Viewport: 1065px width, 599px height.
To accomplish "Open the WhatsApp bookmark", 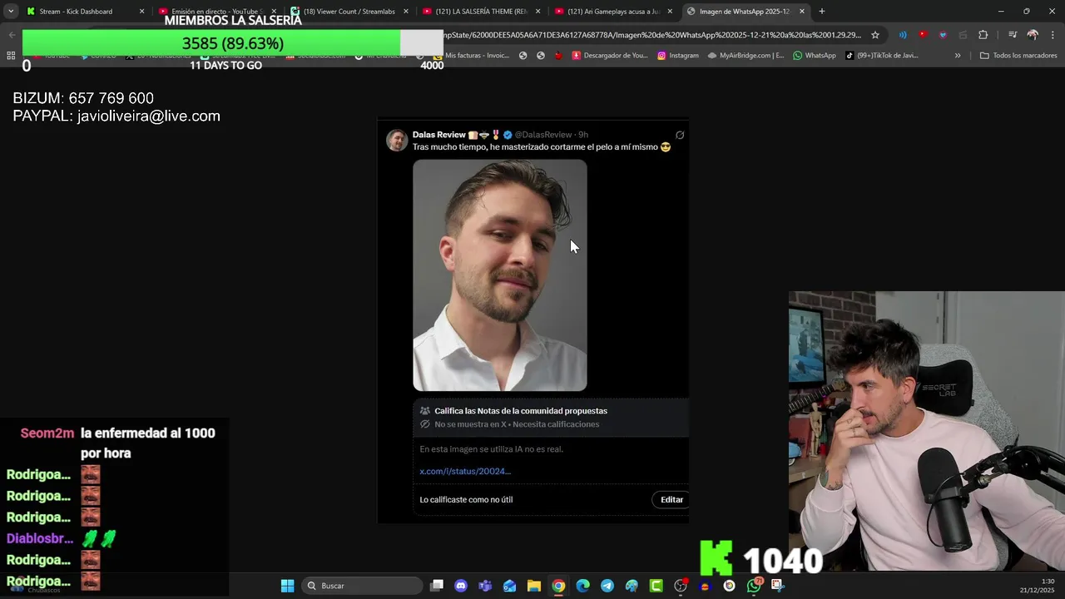I will point(815,56).
